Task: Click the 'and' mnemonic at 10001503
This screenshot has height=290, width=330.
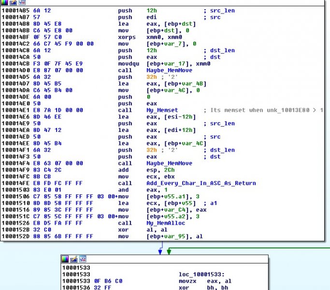Action: [x=123, y=190]
